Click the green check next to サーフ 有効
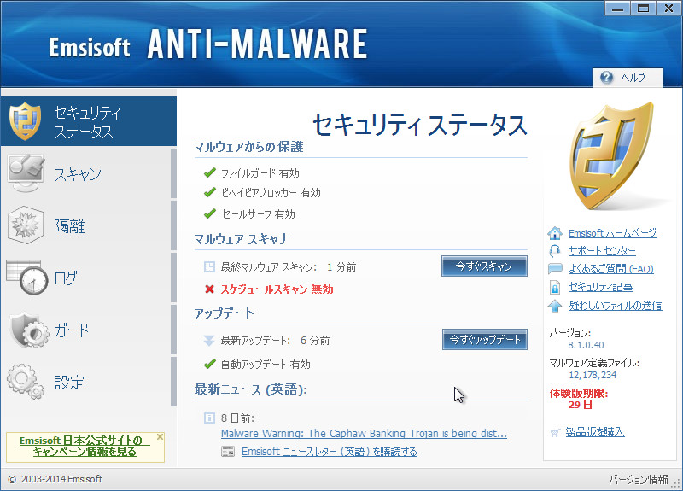 point(210,213)
